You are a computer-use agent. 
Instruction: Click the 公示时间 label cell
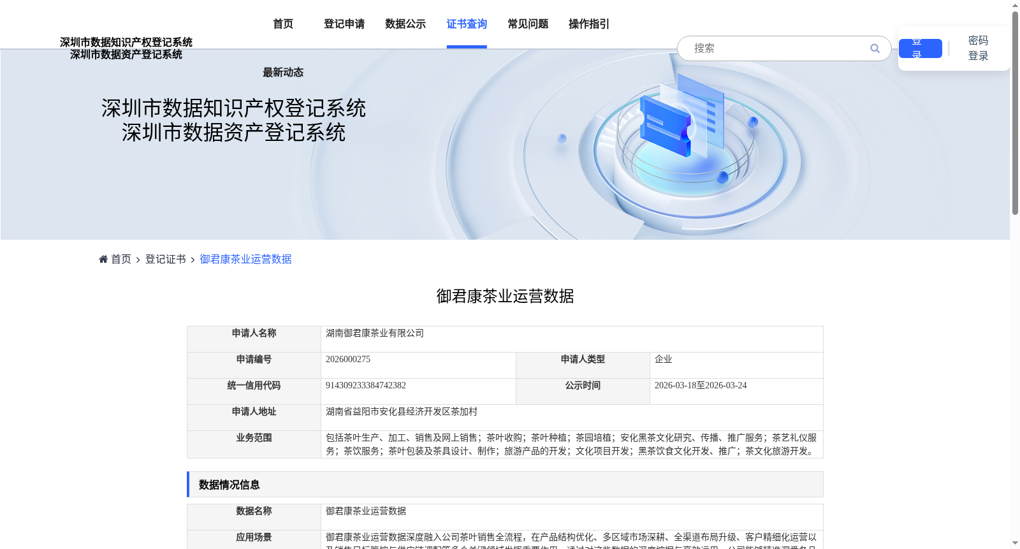(x=583, y=392)
